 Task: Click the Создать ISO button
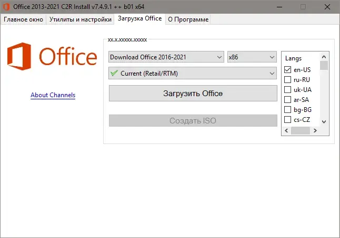click(193, 120)
